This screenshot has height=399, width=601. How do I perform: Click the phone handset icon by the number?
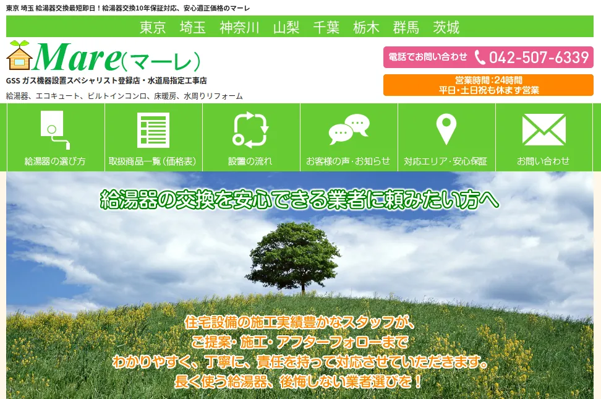[x=479, y=58]
